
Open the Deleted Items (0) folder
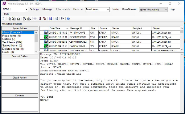[x=13, y=49]
